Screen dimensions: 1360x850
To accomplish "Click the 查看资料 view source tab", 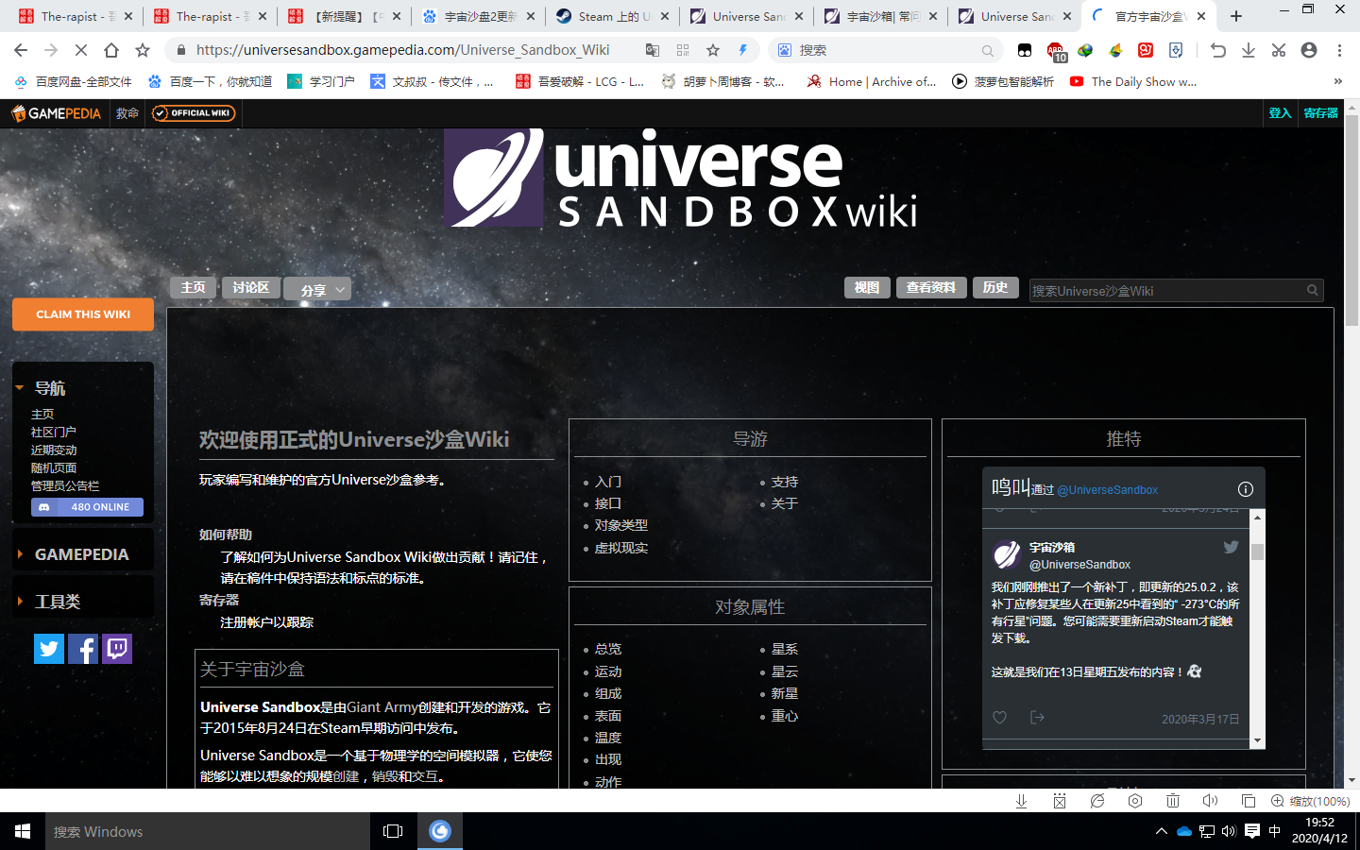I will coord(930,287).
